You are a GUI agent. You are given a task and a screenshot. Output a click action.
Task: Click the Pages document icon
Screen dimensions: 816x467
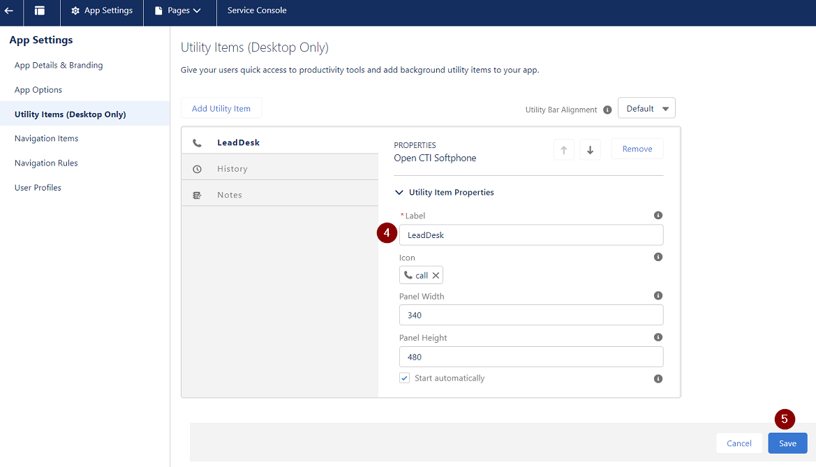click(x=158, y=10)
